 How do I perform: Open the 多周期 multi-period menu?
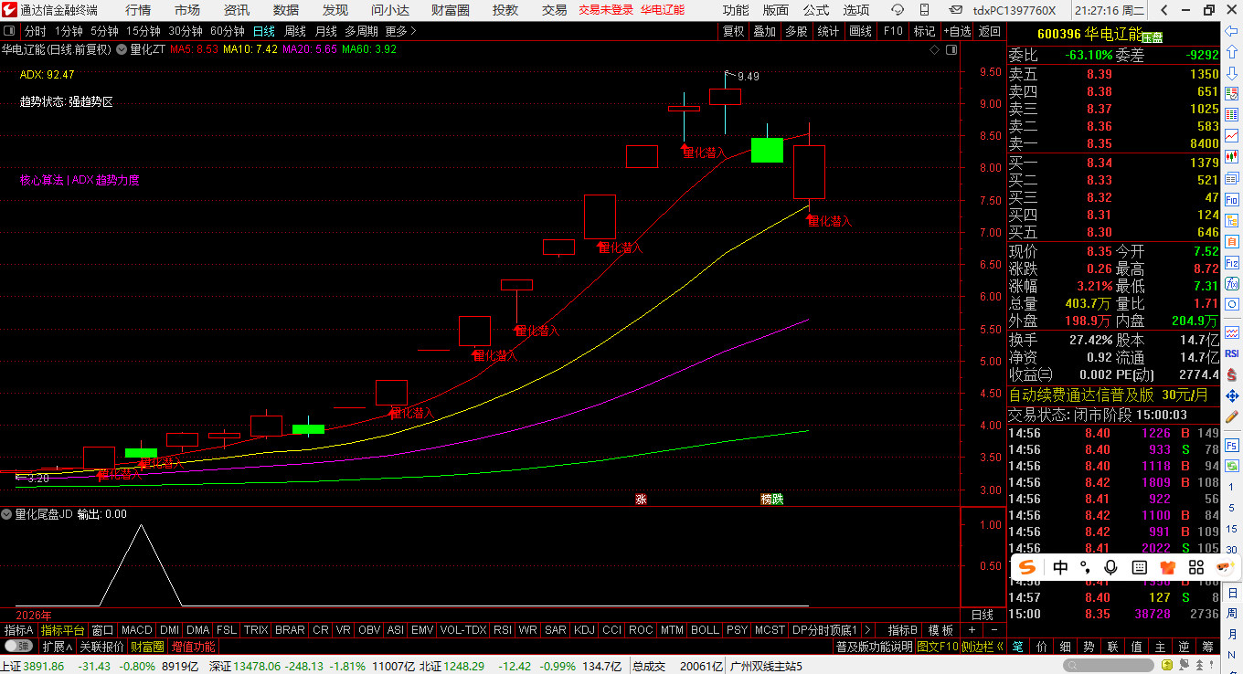[x=361, y=31]
